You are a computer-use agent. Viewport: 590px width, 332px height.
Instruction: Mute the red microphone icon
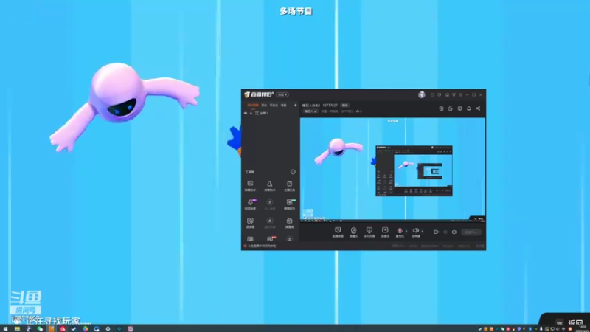point(400,232)
